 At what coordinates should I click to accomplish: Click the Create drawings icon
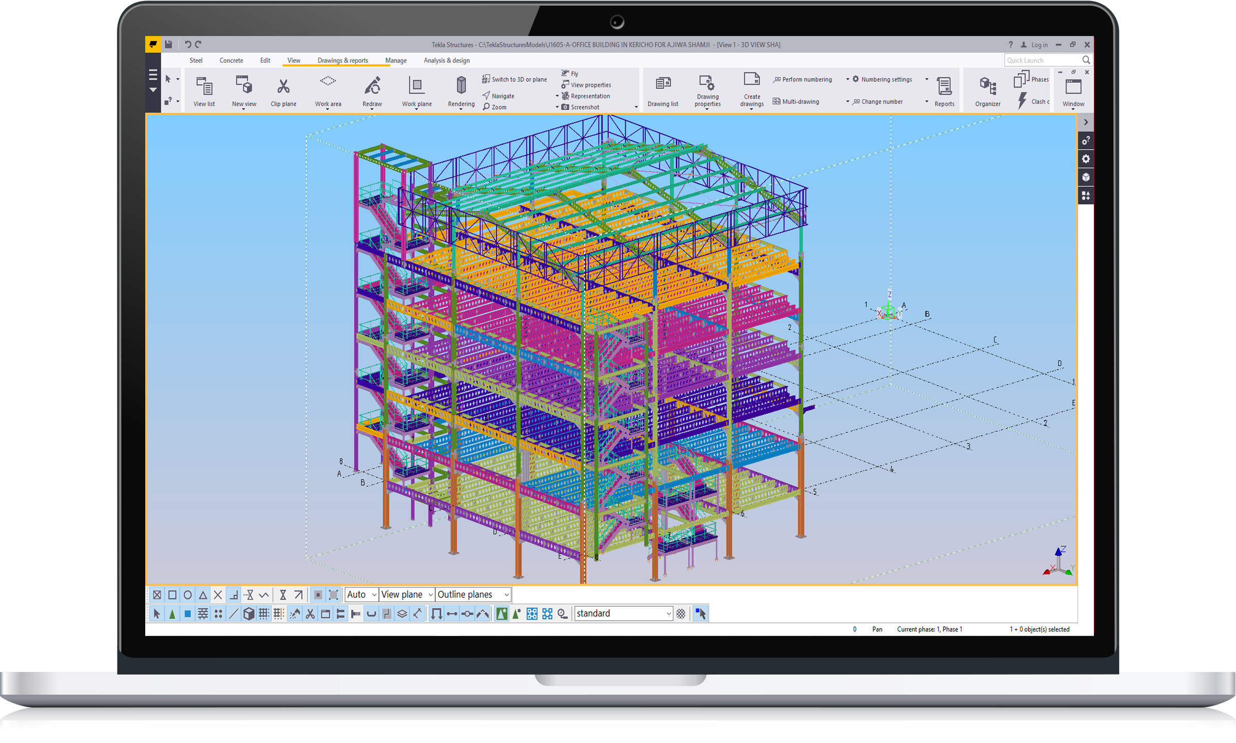751,80
